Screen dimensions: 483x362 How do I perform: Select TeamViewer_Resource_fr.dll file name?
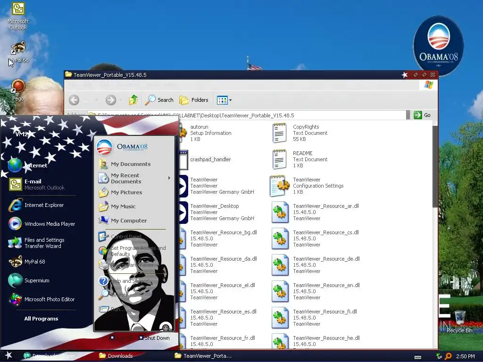tap(223, 338)
